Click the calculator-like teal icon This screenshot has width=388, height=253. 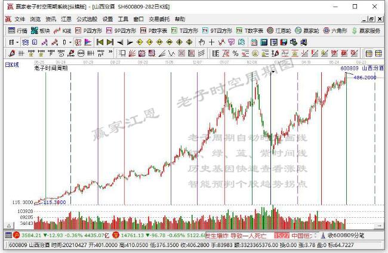264,42
